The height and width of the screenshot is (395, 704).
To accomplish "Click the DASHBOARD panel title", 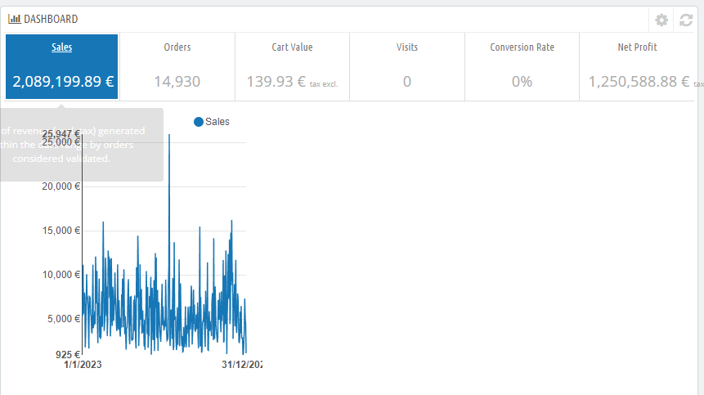I will click(x=51, y=19).
